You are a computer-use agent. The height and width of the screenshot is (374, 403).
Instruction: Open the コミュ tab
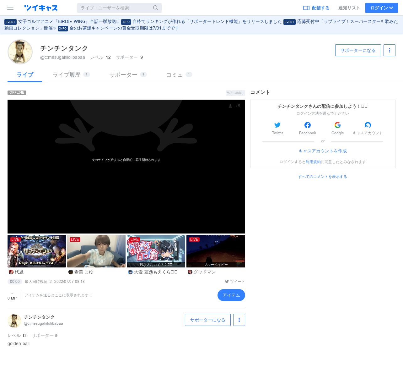pos(179,75)
